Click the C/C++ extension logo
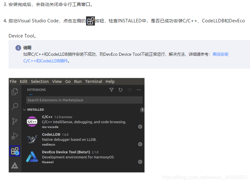The width and height of the screenshot is (250, 183). pyautogui.click(x=32, y=122)
